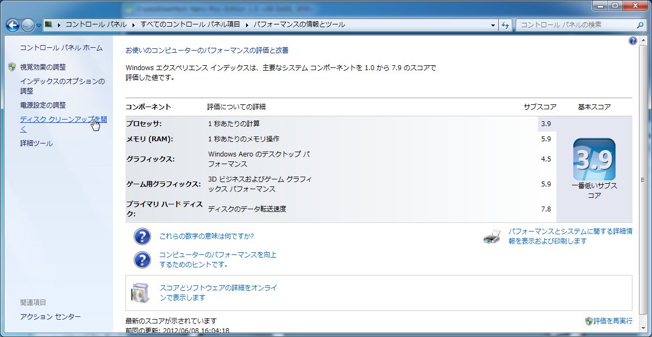Viewport: 652px width, 337px height.
Task: Click the printer icon
Action: 492,237
